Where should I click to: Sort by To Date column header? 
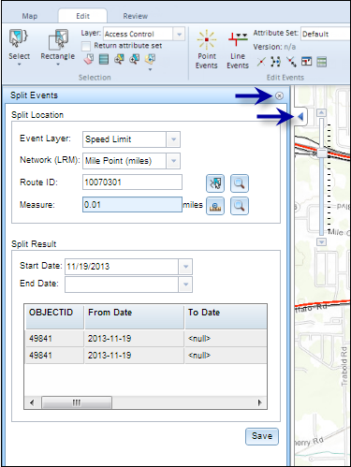226,316
